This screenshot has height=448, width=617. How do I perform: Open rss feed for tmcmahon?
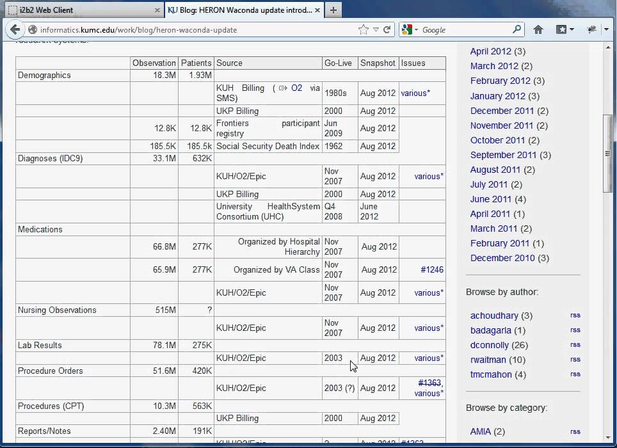pos(575,374)
